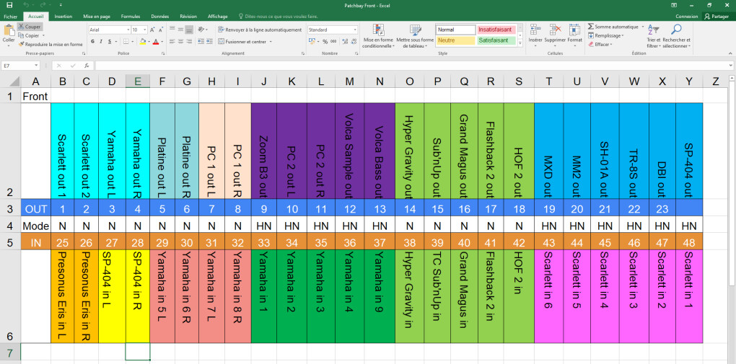Toggle bold with the G button
Viewport: 736px width, 364px height.
pos(92,41)
